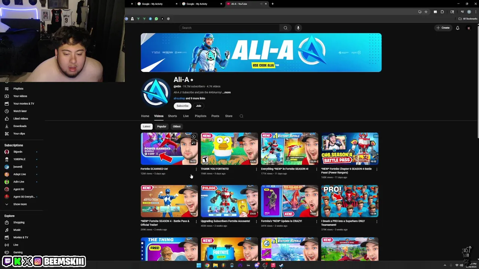
Task: Subscribe to the Ali-A channel
Action: point(183,106)
